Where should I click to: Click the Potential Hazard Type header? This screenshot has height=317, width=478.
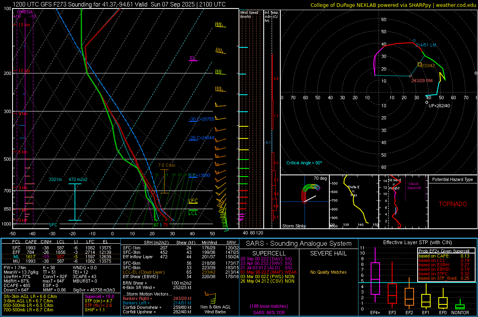[452, 179]
